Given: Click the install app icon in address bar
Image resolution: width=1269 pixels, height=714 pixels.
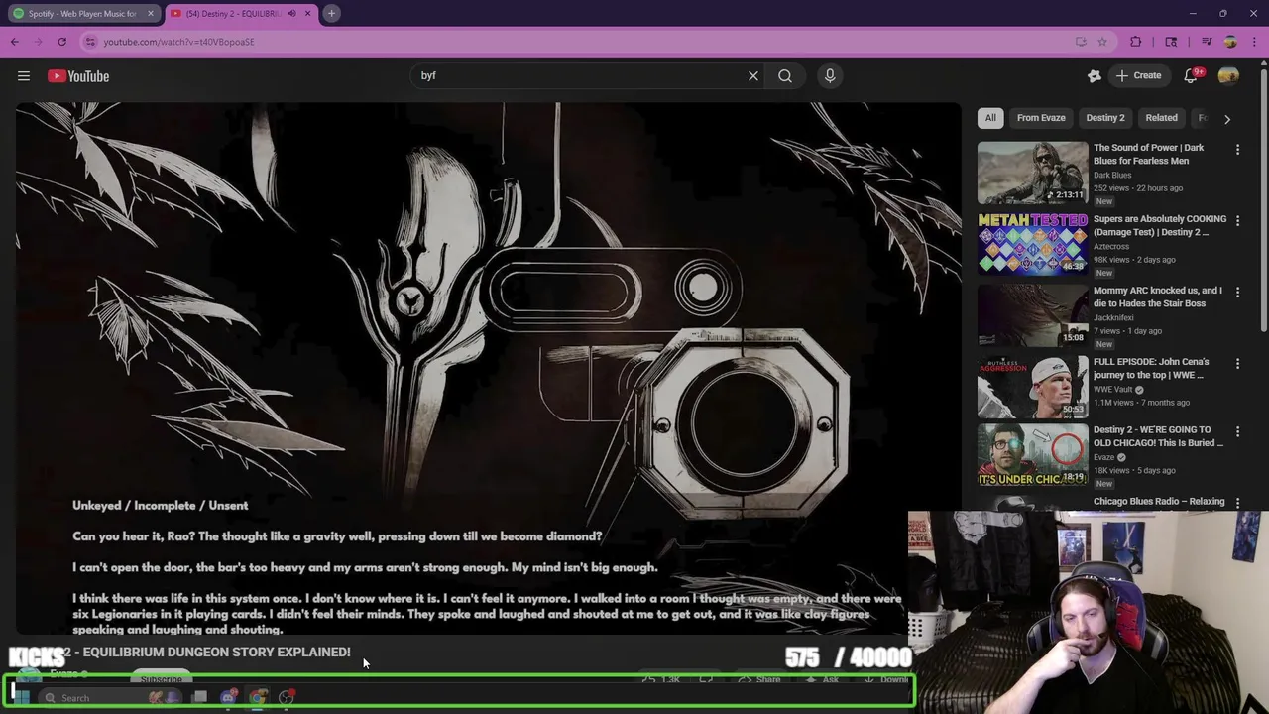Looking at the screenshot, I should [1081, 42].
